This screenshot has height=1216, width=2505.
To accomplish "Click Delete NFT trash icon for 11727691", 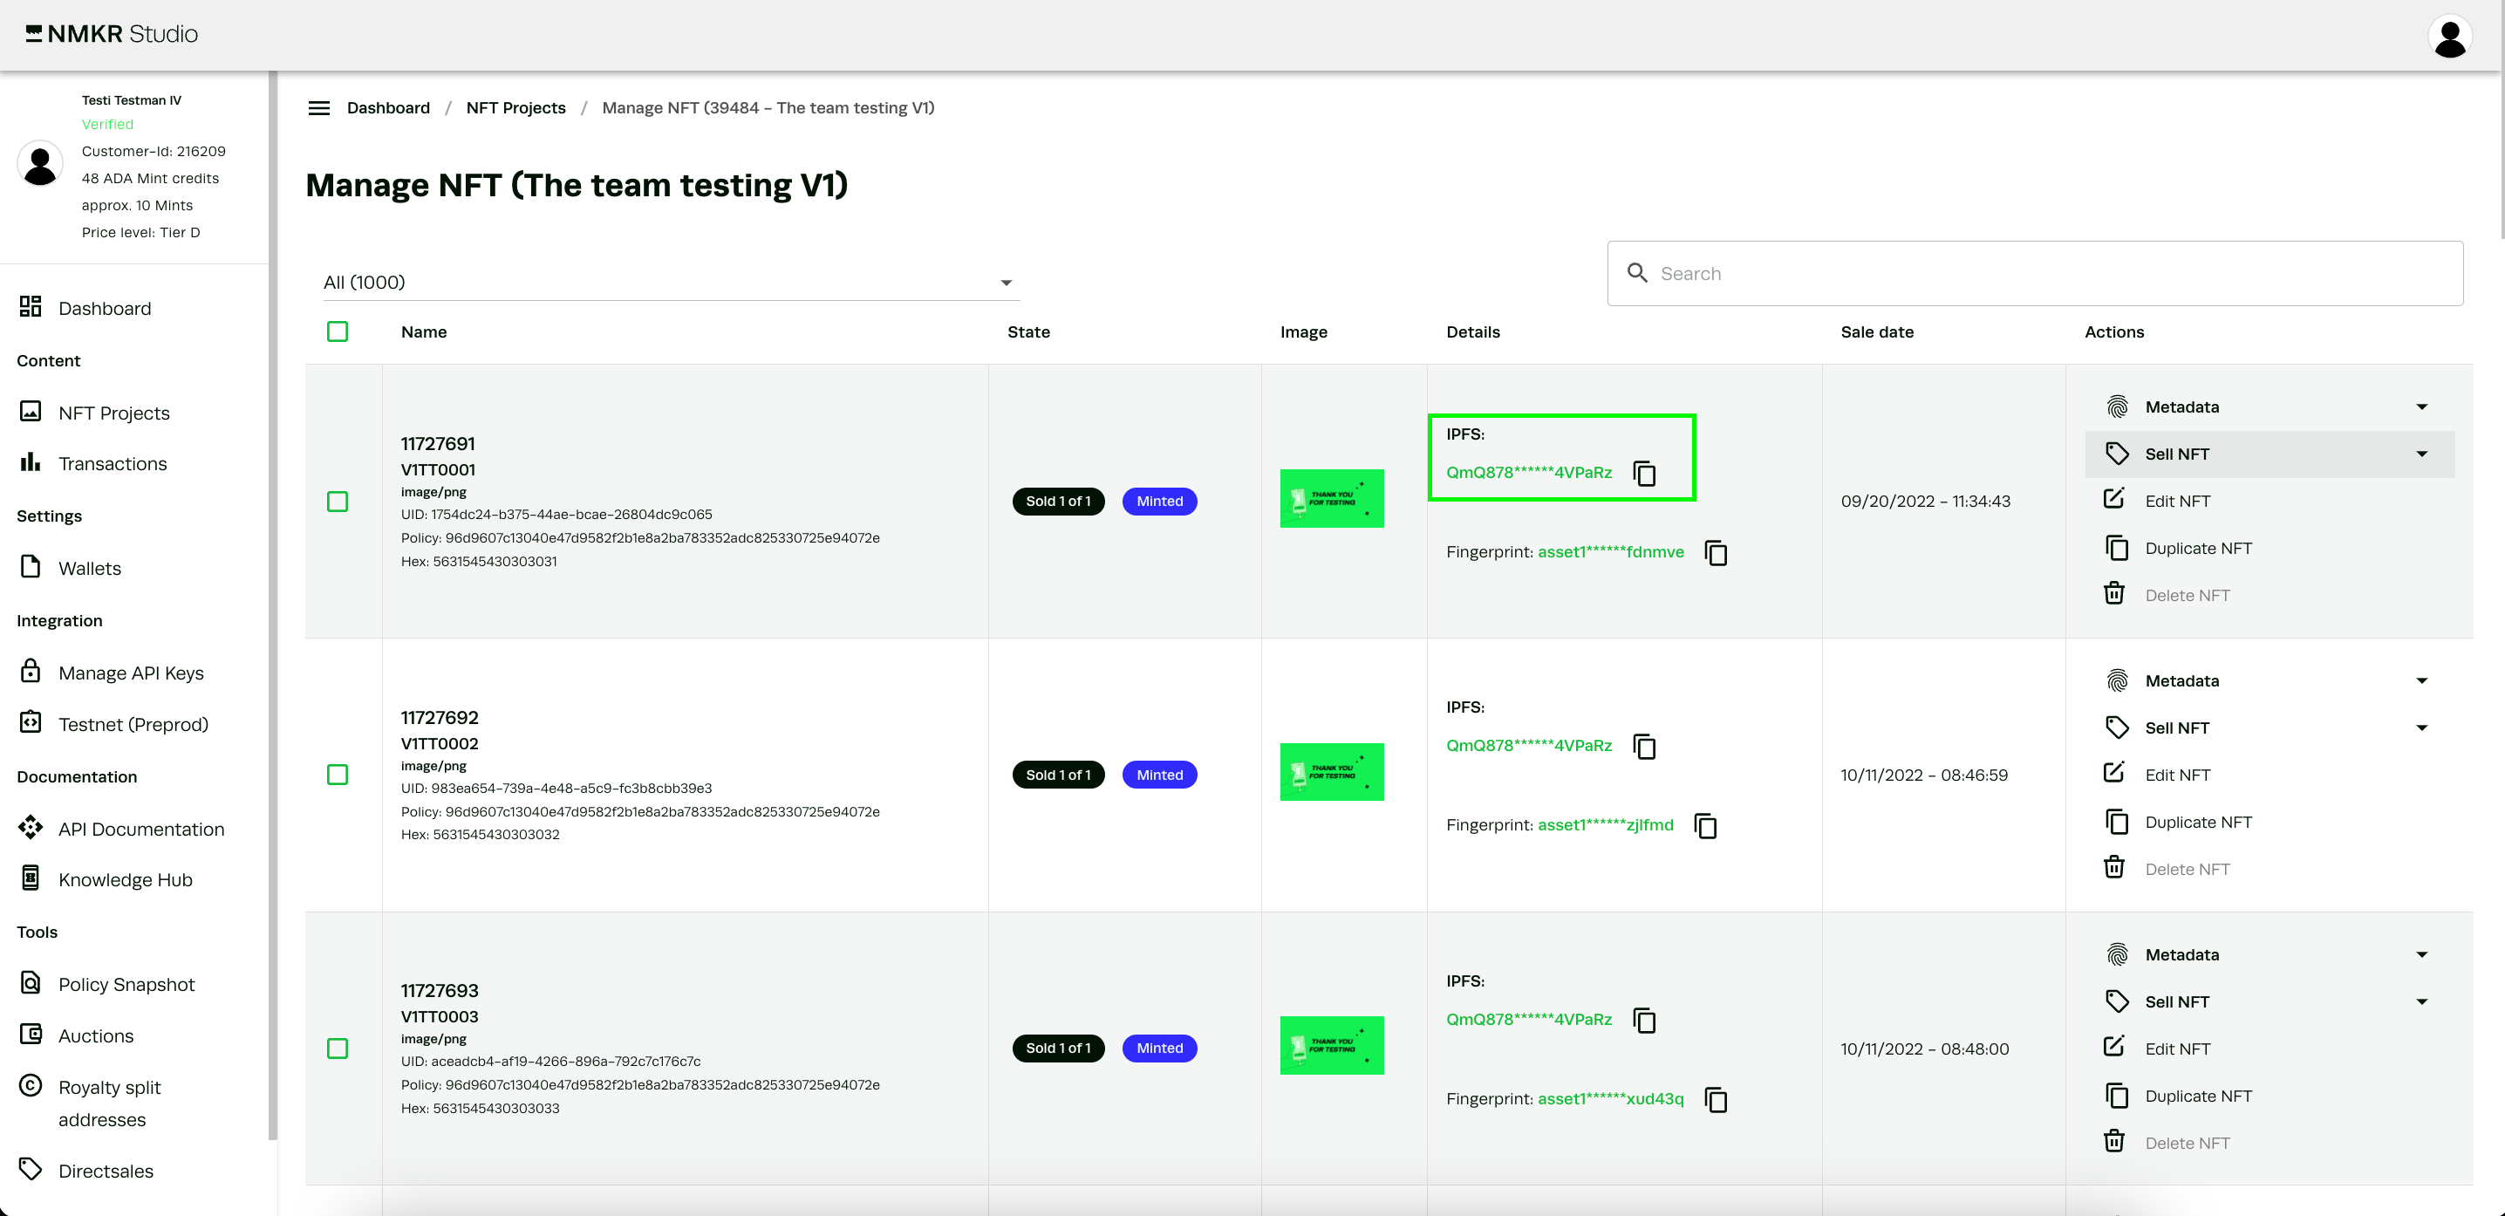I will click(2114, 594).
